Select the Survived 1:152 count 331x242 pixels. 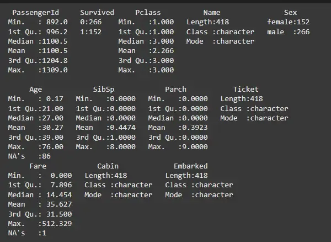(x=92, y=31)
